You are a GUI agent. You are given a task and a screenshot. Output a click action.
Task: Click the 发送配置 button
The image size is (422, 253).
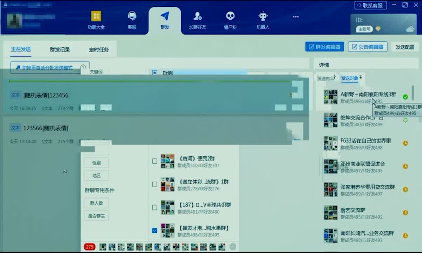point(405,46)
